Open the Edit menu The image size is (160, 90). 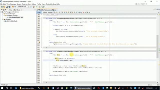[x=4, y=4]
